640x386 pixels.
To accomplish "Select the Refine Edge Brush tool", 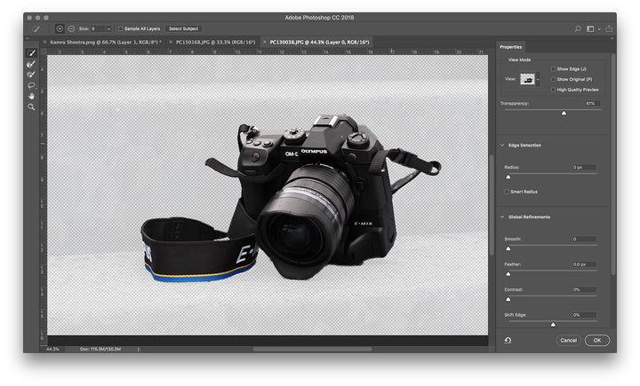I will click(31, 64).
